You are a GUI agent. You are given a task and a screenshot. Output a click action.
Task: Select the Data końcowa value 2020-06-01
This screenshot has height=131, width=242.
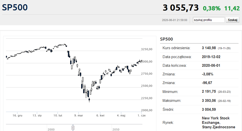pyautogui.click(x=211, y=65)
